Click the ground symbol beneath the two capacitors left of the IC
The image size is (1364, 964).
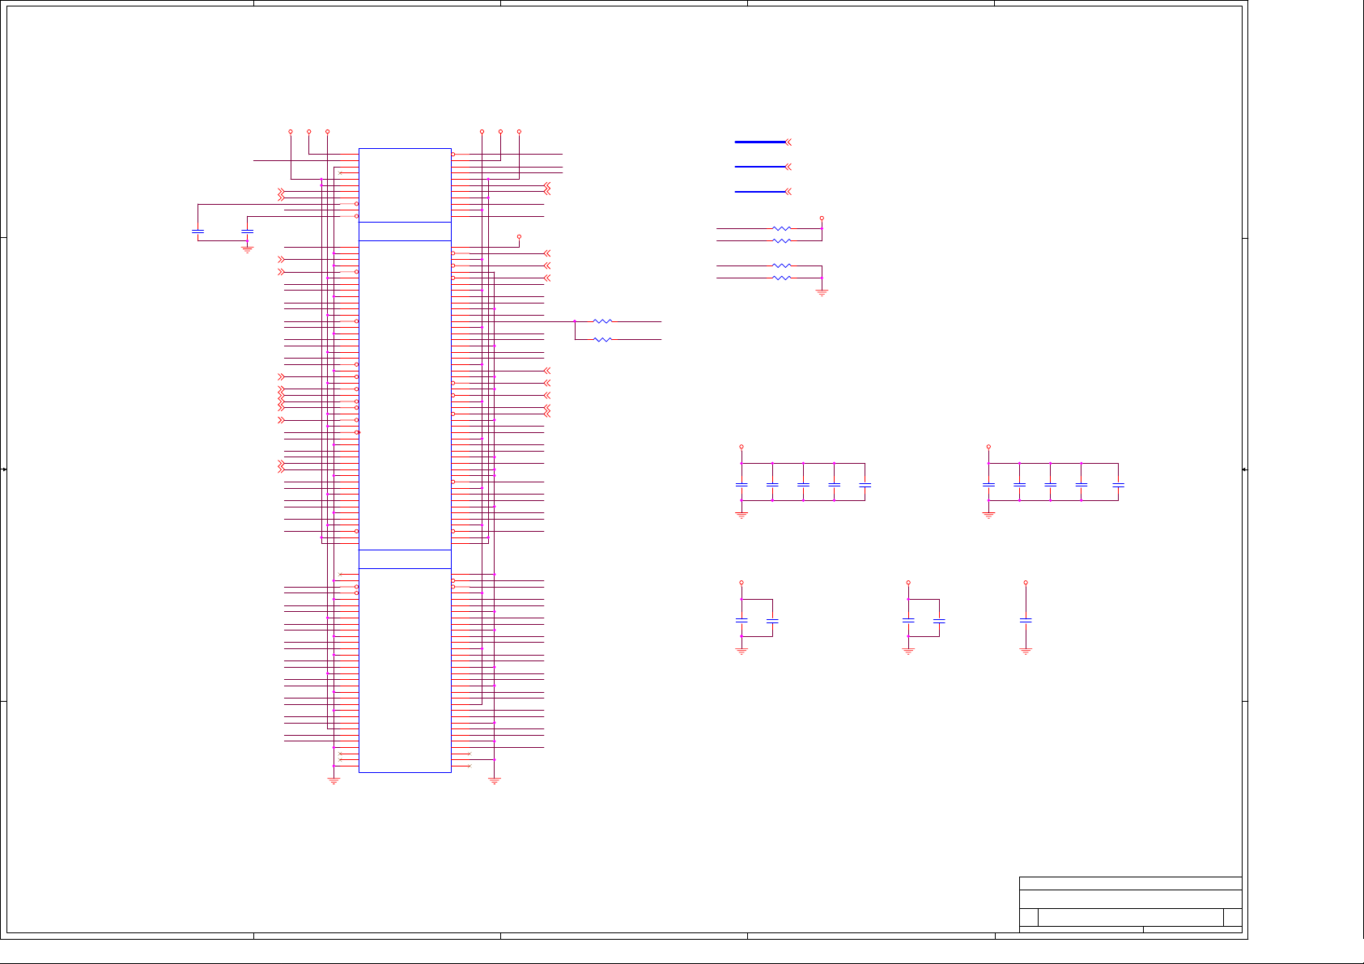pyautogui.click(x=248, y=250)
